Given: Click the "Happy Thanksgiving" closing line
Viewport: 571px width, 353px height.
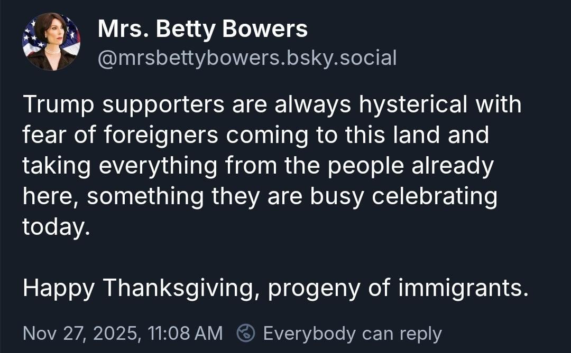Looking at the screenshot, I should pos(275,288).
